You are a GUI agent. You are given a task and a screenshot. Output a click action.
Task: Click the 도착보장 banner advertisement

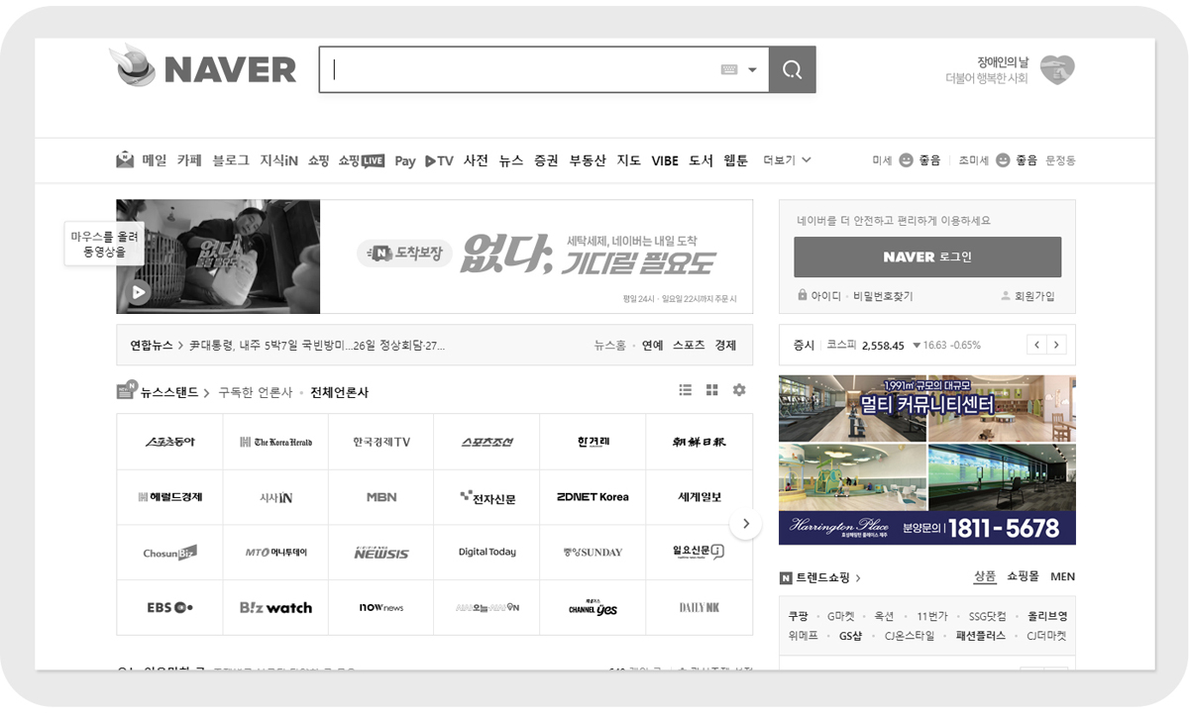[536, 256]
